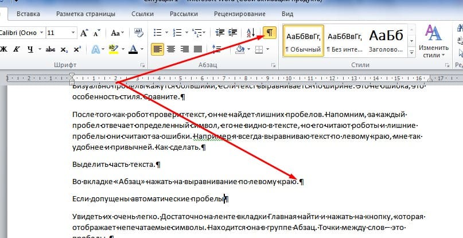Open underline style dropdown arrow
This screenshot has width=463, height=238.
click(40, 49)
